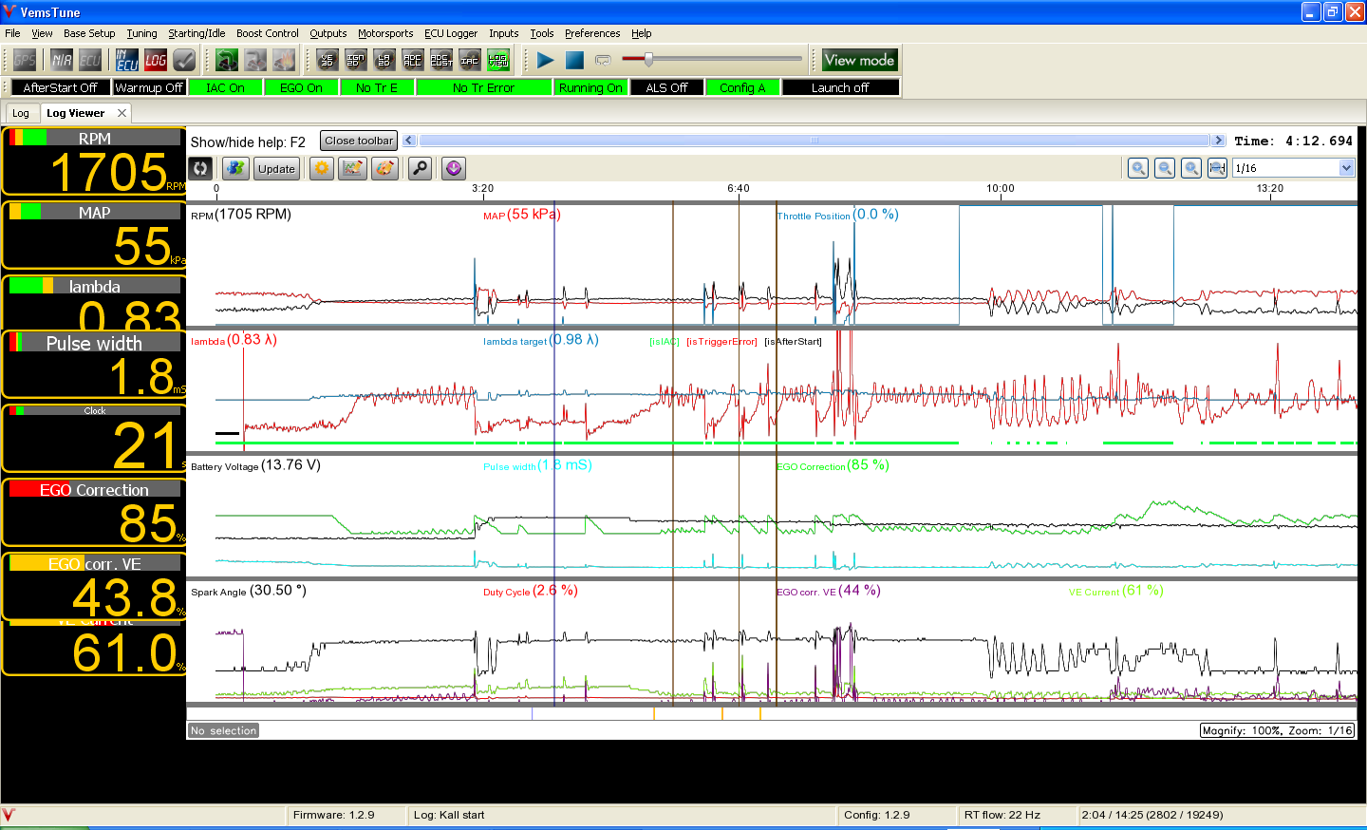Open the Motorsports menu
1367x830 pixels.
click(x=385, y=33)
